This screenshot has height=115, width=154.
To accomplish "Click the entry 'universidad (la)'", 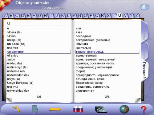I will [x=18, y=90].
